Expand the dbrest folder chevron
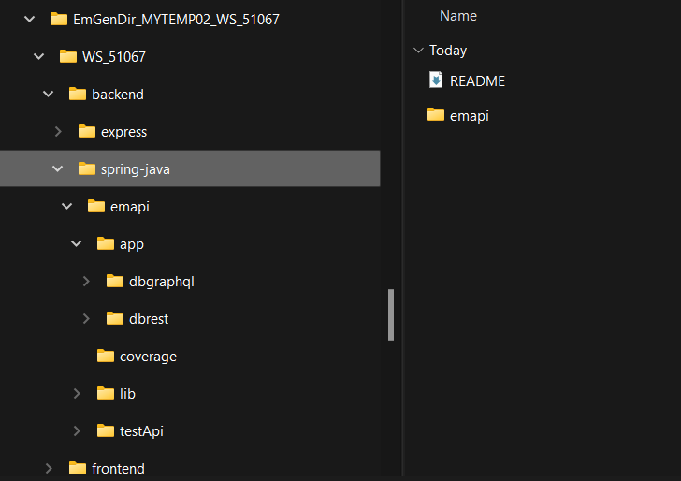Viewport: 681px width, 481px height. click(x=86, y=318)
